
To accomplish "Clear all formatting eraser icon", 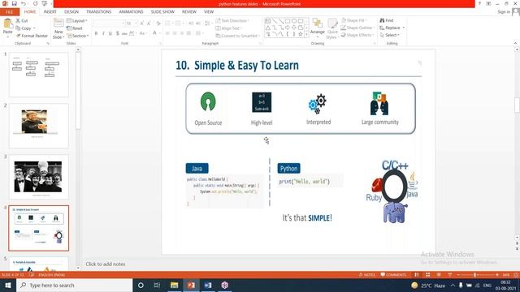I will [158, 24].
